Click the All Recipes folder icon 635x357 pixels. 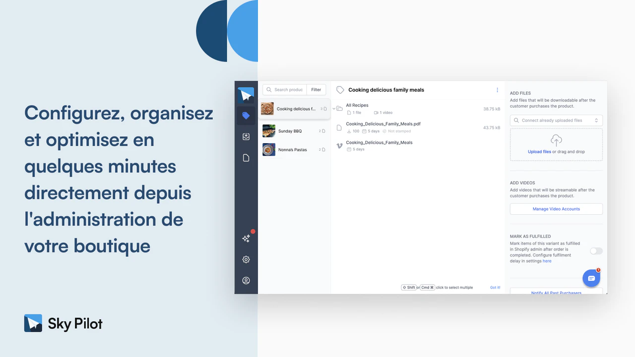pos(340,109)
